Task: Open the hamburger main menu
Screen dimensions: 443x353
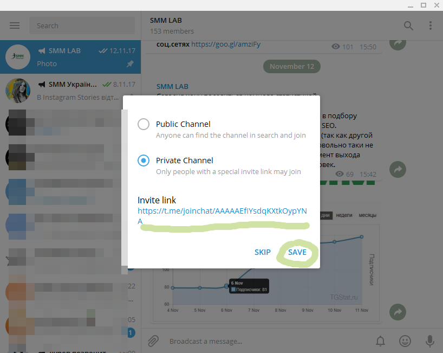Action: (15, 25)
